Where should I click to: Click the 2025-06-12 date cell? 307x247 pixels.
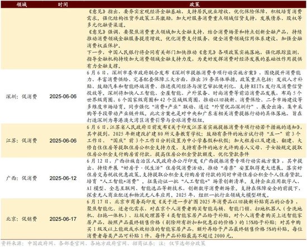coord(63,178)
